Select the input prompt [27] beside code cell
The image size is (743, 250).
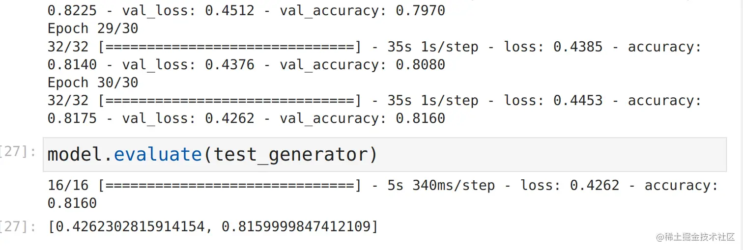[18, 152]
